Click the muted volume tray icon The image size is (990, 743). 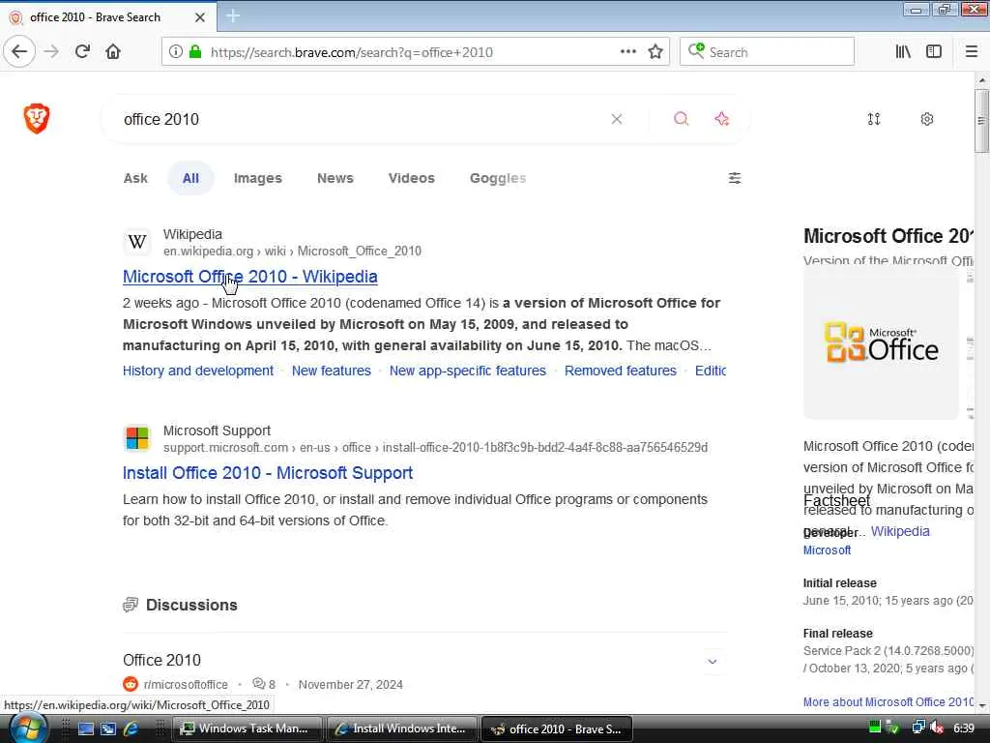point(936,728)
